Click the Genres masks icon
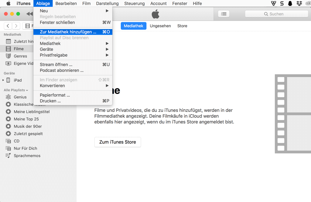The height and width of the screenshot is (202, 311). 8,56
